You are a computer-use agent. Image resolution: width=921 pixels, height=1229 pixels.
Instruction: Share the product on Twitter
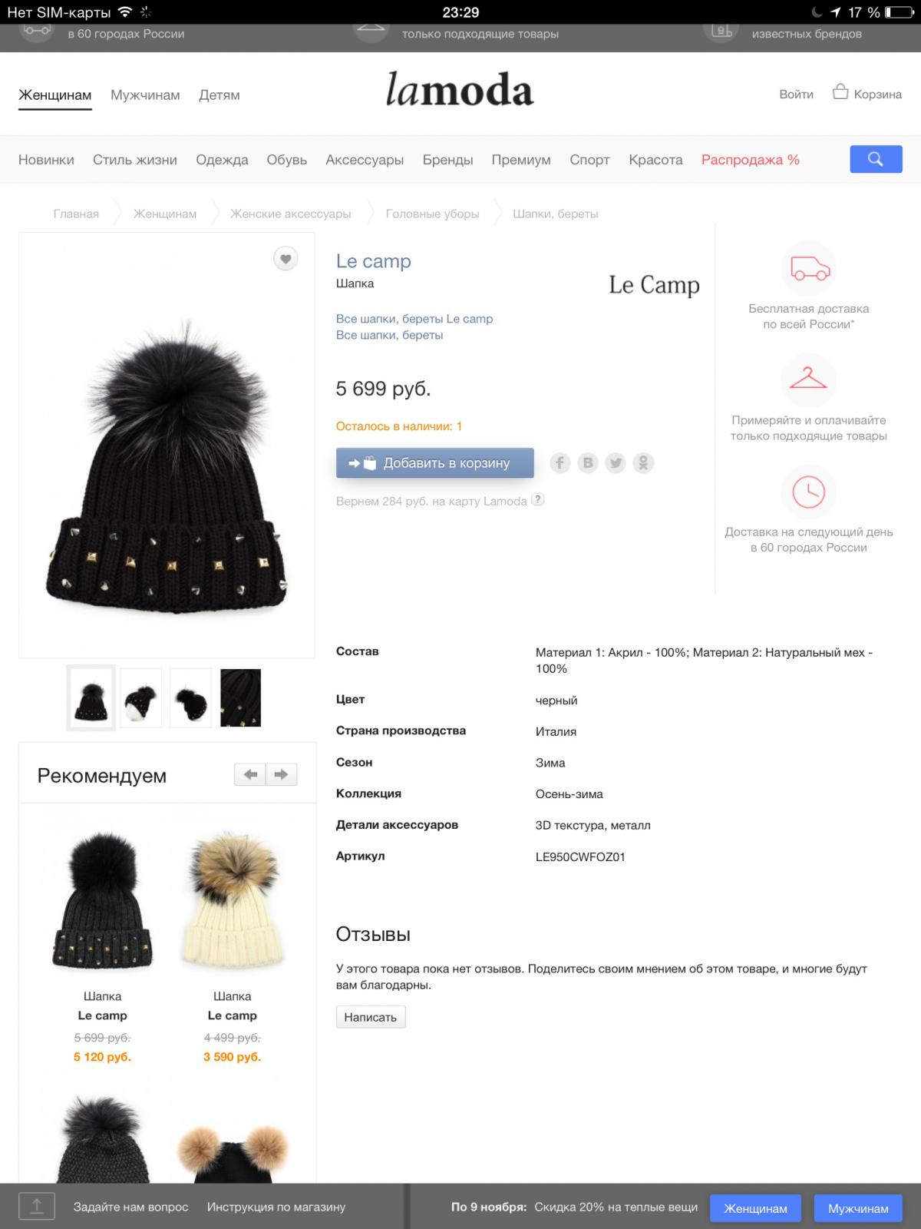tap(616, 462)
